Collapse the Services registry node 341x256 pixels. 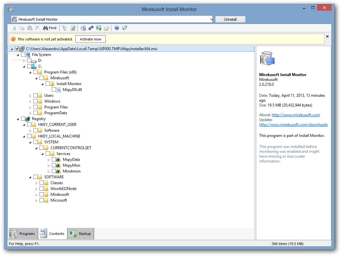(x=42, y=154)
